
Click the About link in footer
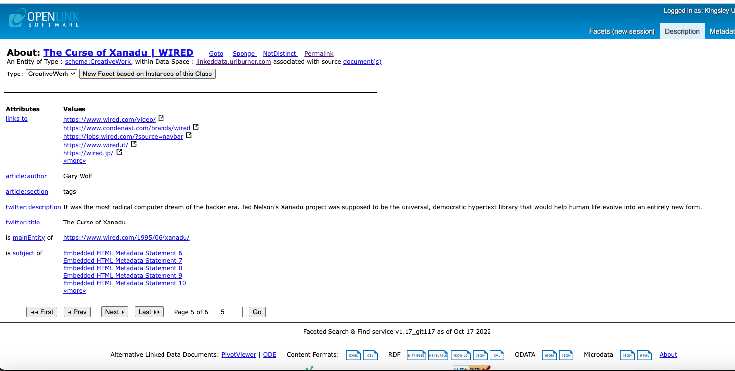click(668, 355)
